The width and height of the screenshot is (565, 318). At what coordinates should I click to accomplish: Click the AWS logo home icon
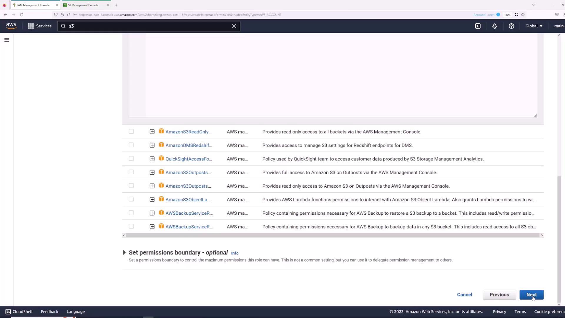(11, 26)
